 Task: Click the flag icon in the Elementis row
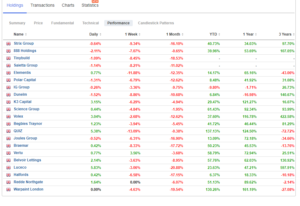8,73
